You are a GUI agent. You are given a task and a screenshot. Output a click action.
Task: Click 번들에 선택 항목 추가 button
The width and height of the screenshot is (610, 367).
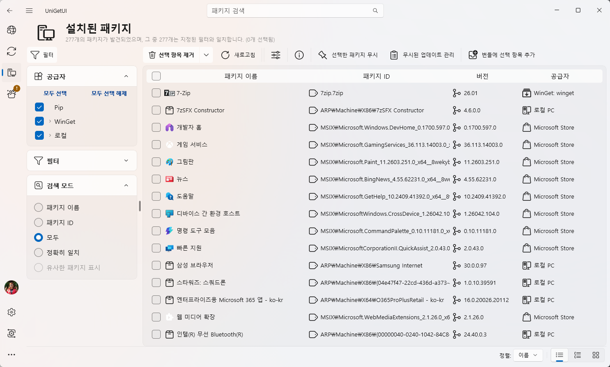[502, 55]
